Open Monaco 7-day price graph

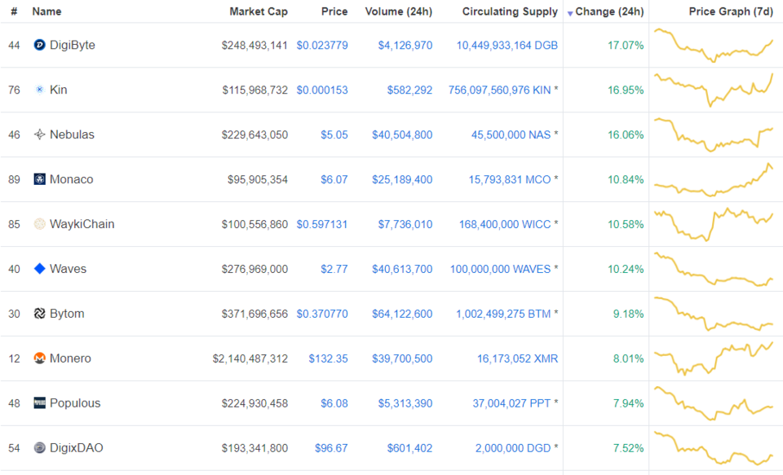pyautogui.click(x=714, y=179)
